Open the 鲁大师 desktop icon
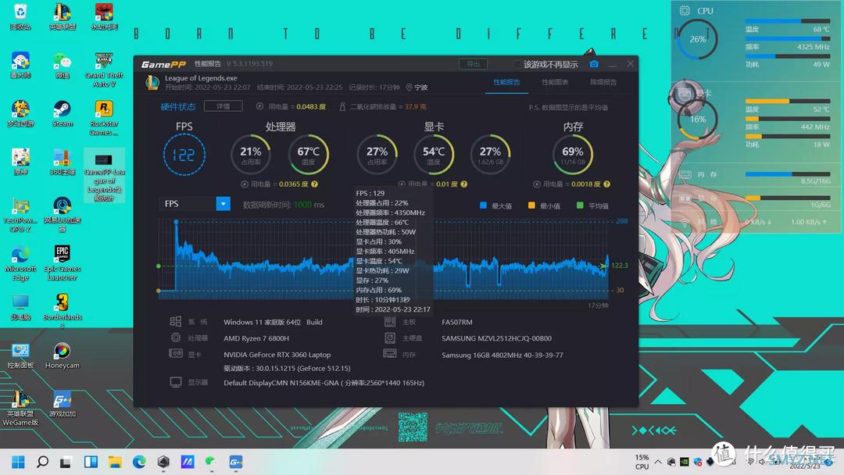The image size is (844, 475). (x=20, y=65)
